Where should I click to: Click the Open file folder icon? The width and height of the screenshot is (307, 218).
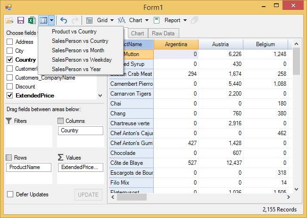coord(9,20)
